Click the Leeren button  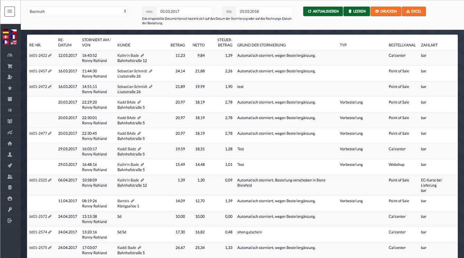pyautogui.click(x=357, y=11)
